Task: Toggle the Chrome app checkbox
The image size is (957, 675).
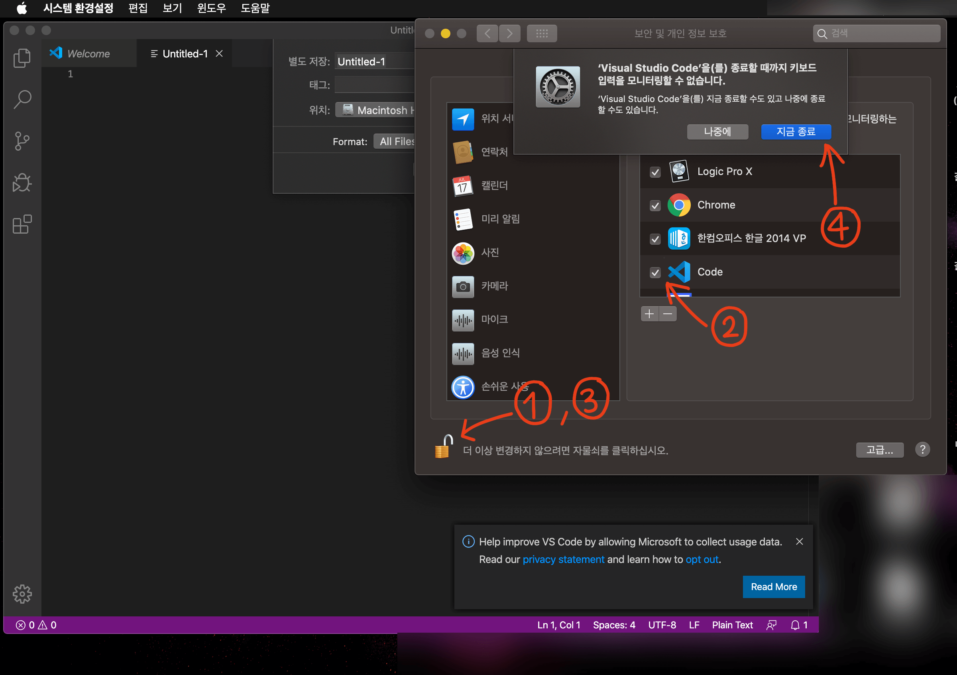Action: [655, 206]
